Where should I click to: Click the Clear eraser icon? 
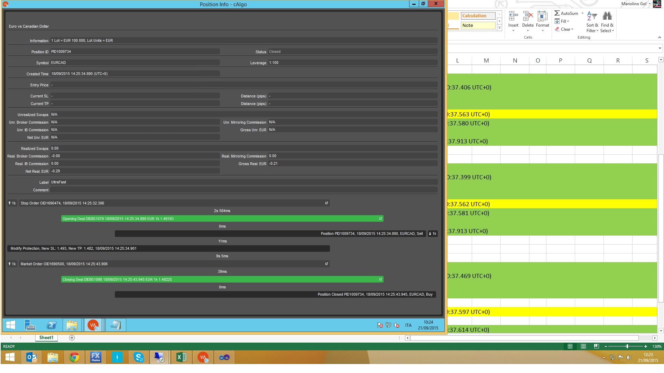(x=557, y=29)
